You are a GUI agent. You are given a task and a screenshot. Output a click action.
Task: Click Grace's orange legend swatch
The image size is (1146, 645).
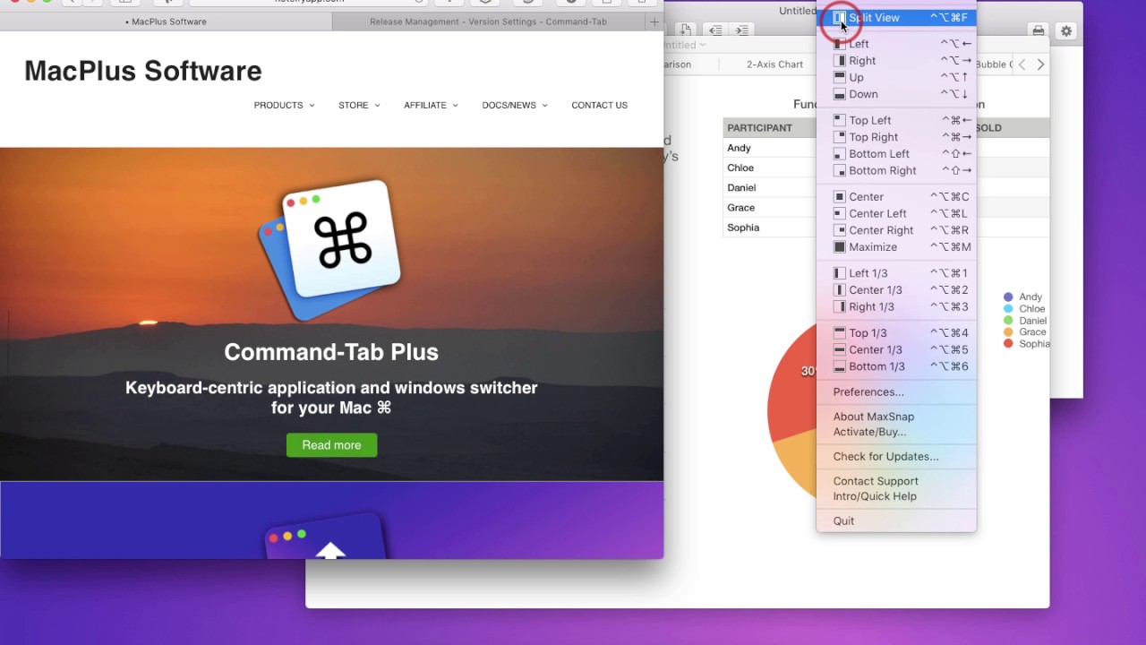tap(1008, 332)
